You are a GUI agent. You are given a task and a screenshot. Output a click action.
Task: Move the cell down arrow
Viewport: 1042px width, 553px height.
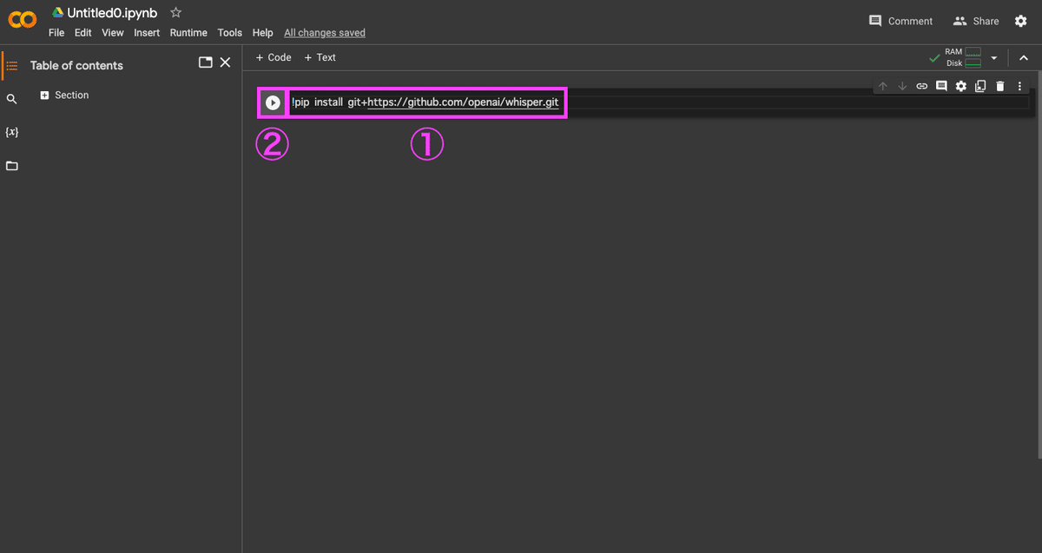[x=902, y=86]
